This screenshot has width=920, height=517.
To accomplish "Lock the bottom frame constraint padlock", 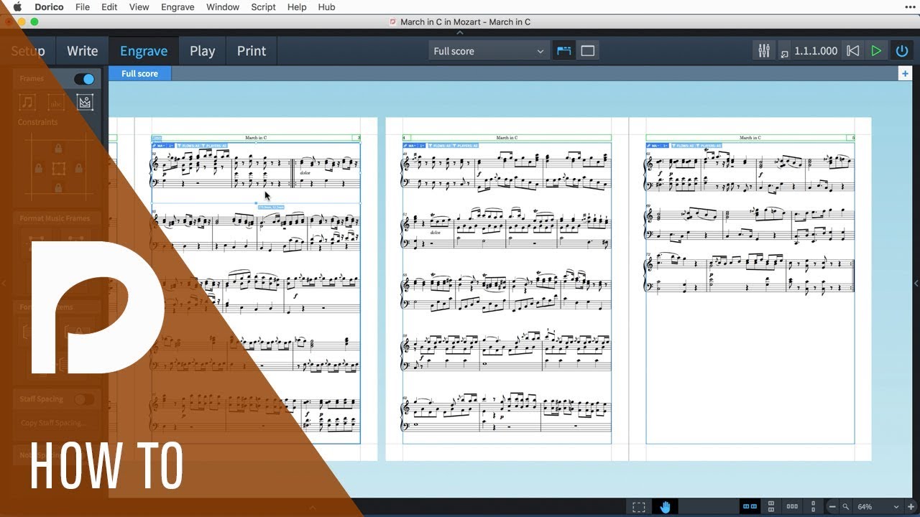I will click(x=59, y=188).
